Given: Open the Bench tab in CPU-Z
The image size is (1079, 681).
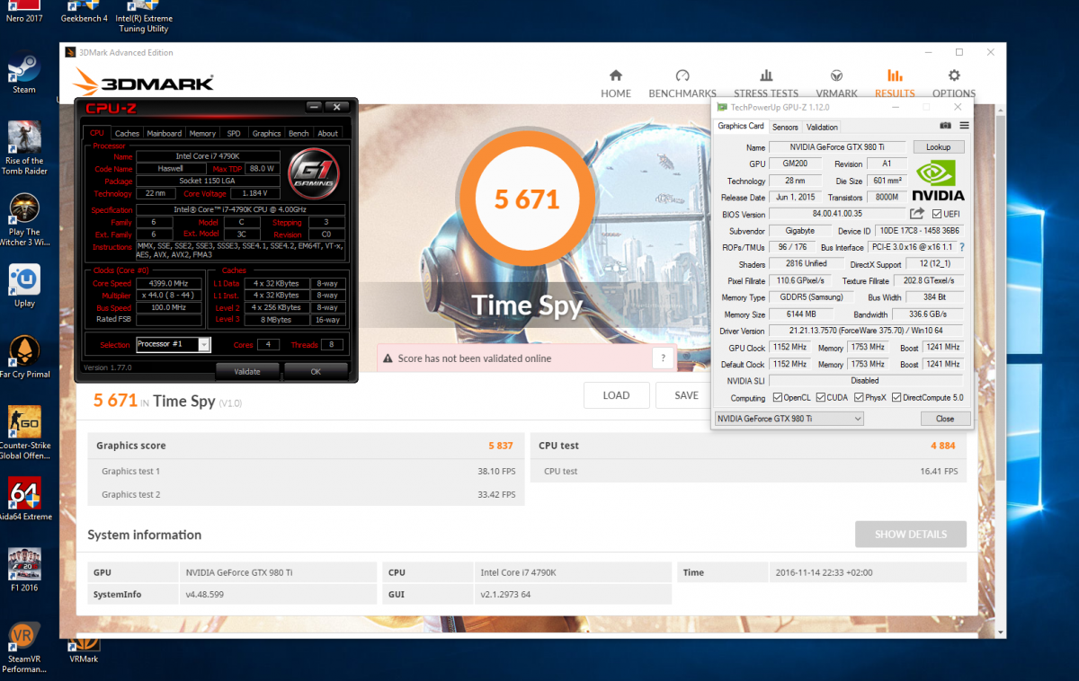Looking at the screenshot, I should click(x=299, y=133).
